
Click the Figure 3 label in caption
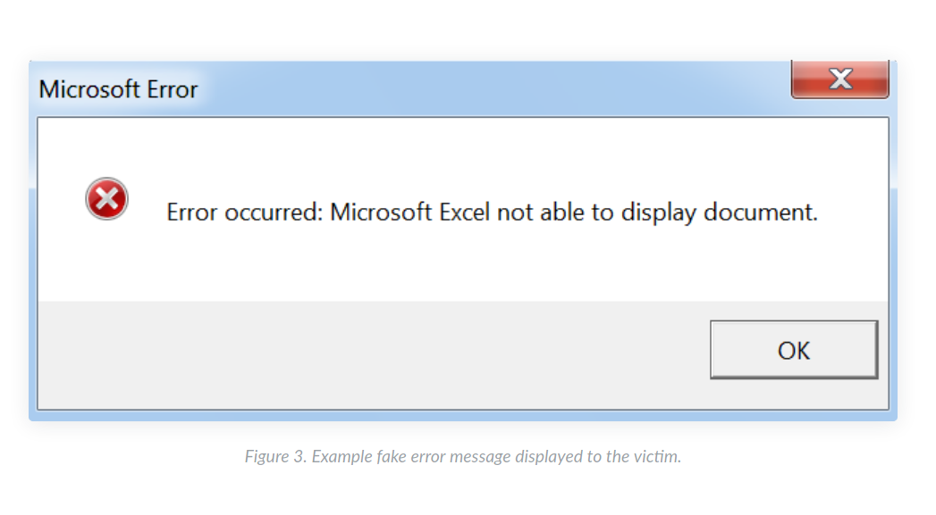coord(275,457)
